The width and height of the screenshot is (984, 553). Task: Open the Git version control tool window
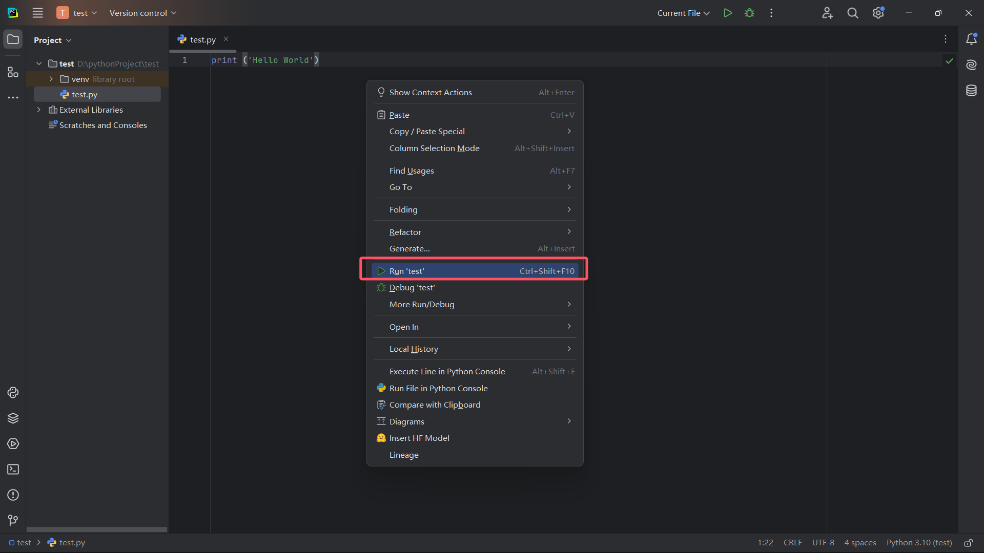pos(13,520)
